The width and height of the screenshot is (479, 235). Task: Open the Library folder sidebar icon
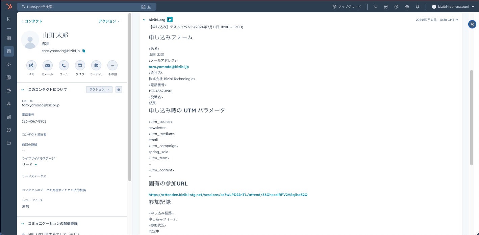pos(9,143)
